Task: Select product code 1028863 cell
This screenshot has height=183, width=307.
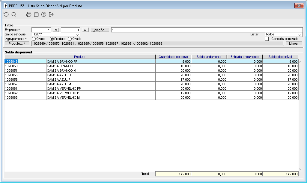Action: pyautogui.click(x=25, y=97)
